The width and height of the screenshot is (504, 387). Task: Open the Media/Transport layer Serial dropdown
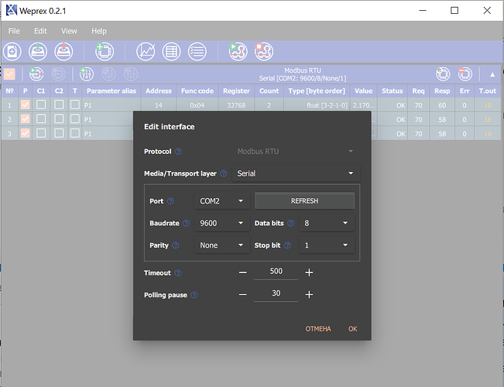tap(296, 173)
